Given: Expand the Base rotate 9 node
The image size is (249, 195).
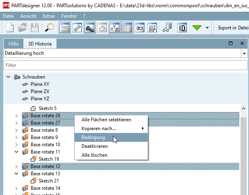Looking at the screenshot, I should pos(17,137).
